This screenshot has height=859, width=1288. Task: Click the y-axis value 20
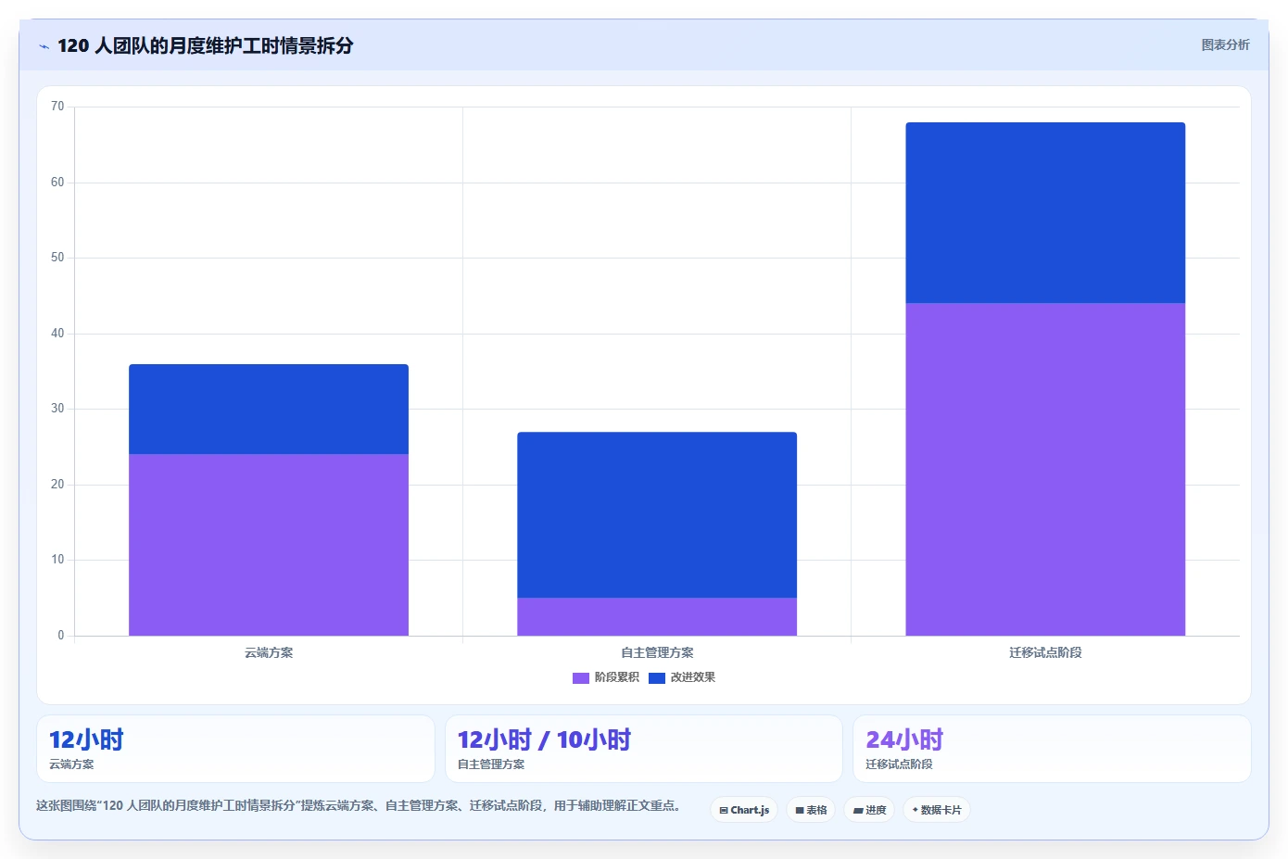click(57, 485)
